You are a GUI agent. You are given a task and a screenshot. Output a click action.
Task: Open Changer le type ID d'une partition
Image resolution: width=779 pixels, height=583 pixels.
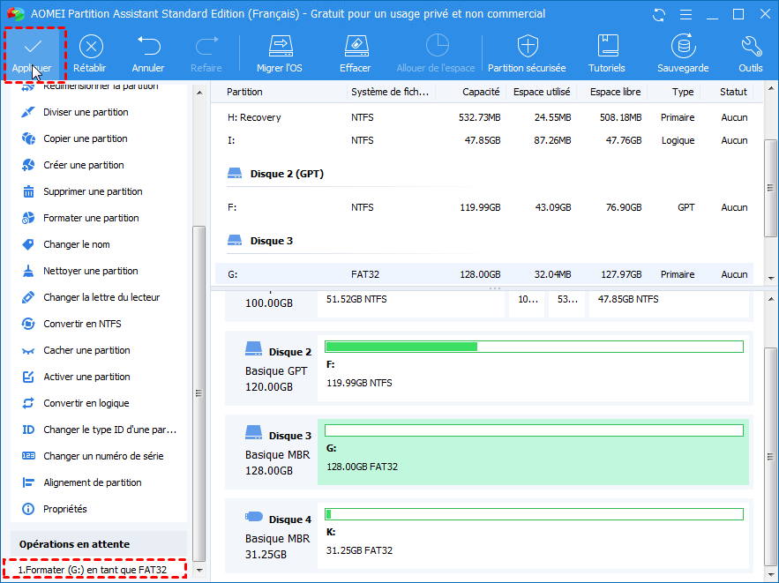click(109, 430)
